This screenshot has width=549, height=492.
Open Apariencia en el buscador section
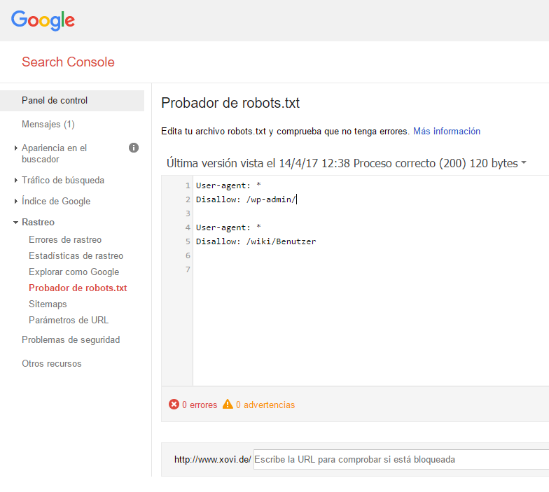[x=55, y=154]
